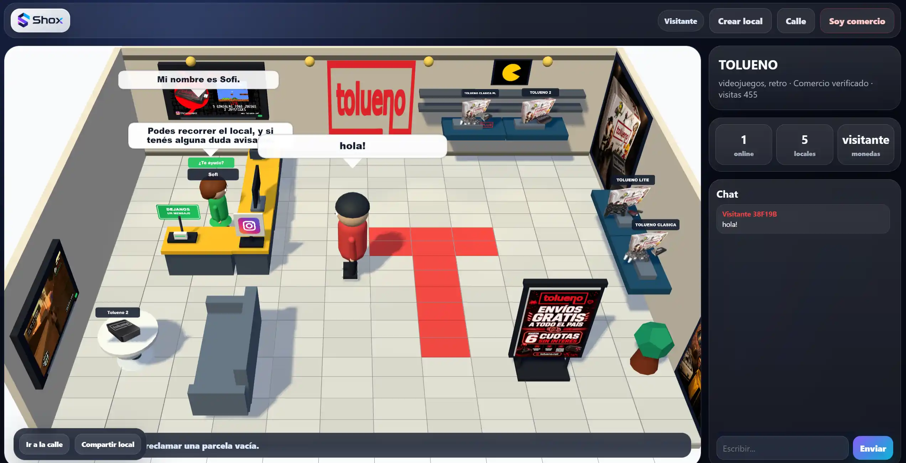Click the Compartir local button
This screenshot has width=906, height=463.
tap(108, 444)
